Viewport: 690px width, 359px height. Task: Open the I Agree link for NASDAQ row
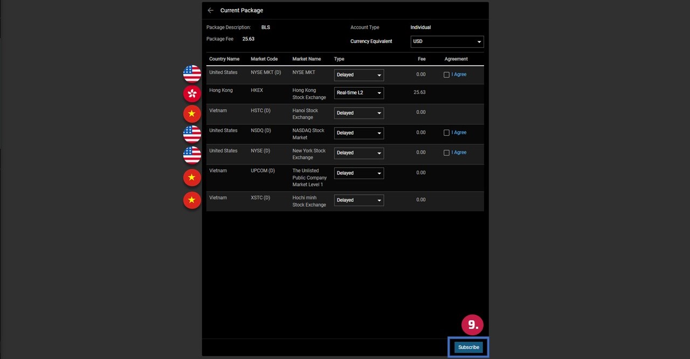click(x=459, y=132)
